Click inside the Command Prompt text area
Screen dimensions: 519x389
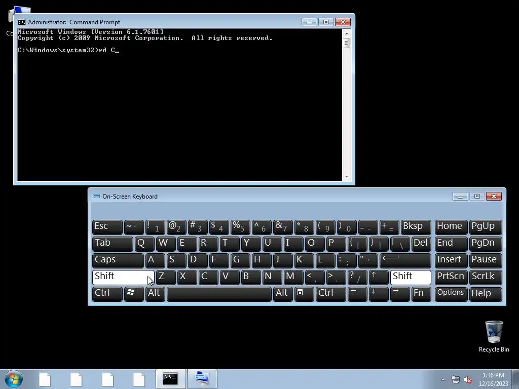(180, 105)
